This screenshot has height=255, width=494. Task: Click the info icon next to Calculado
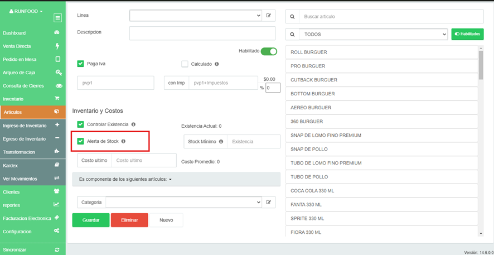point(217,64)
